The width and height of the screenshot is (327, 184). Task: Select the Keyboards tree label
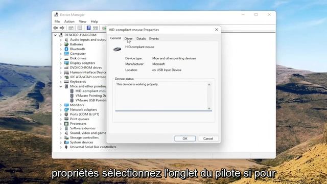[x=78, y=82]
